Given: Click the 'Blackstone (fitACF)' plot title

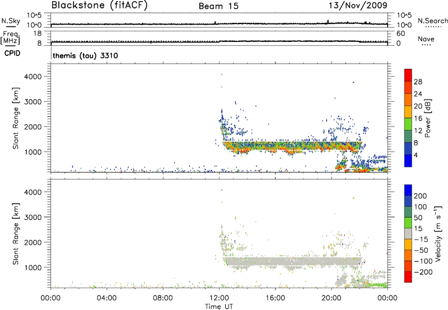Looking at the screenshot, I should tap(100, 5).
